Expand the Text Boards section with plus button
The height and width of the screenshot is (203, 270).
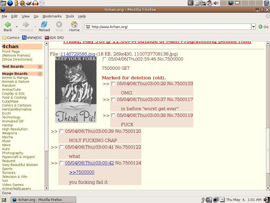coord(40,67)
